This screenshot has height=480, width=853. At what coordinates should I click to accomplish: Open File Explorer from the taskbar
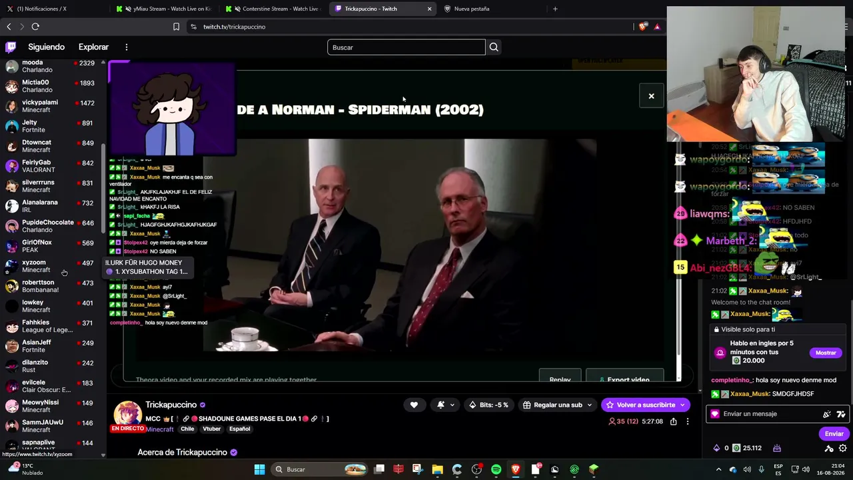(437, 469)
